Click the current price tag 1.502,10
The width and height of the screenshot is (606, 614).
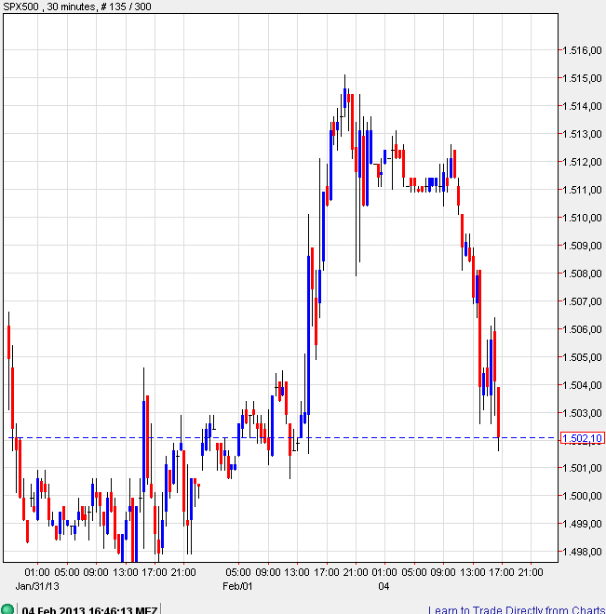coord(583,438)
